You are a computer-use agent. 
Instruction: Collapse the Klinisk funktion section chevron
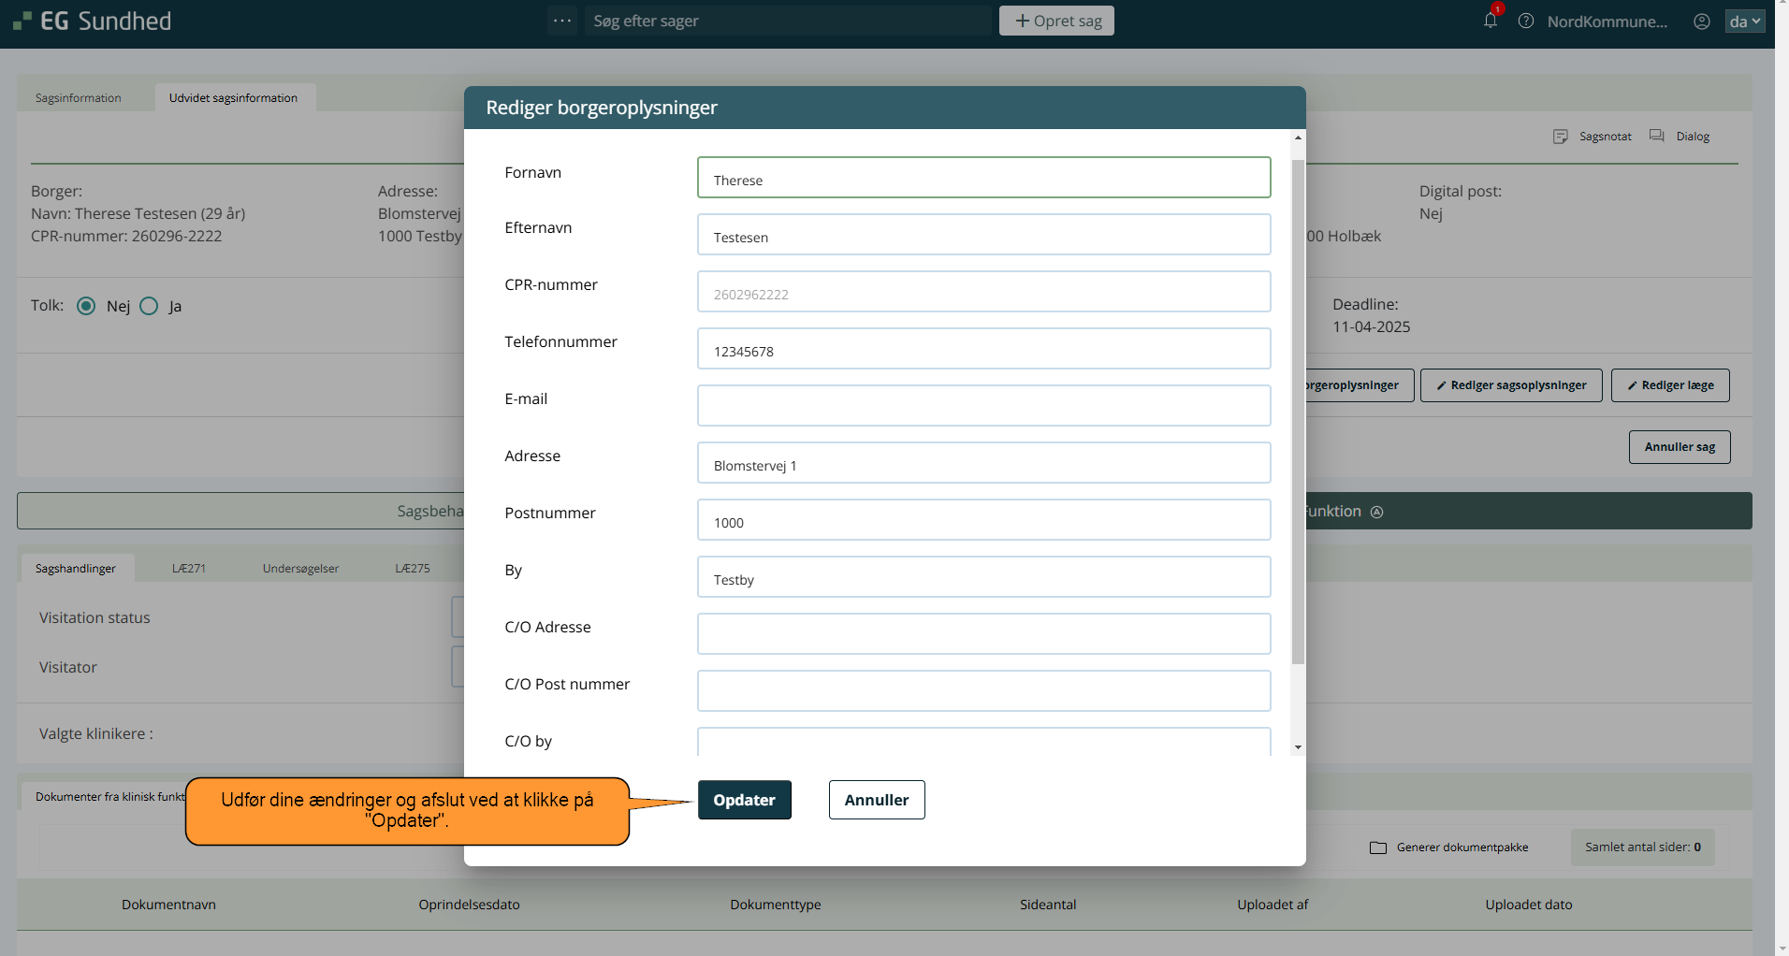tap(1376, 512)
